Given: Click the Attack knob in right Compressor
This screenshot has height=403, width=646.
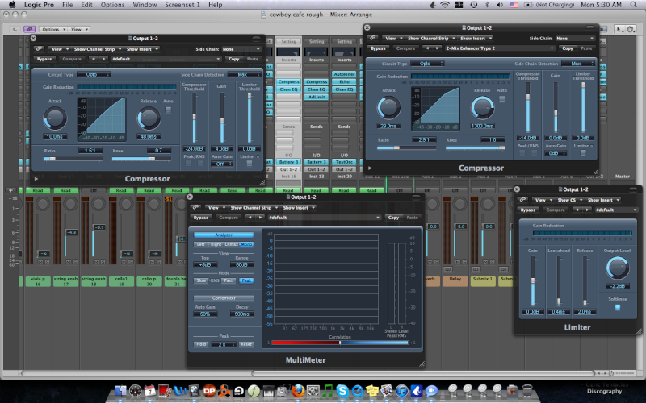Looking at the screenshot, I should (388, 108).
